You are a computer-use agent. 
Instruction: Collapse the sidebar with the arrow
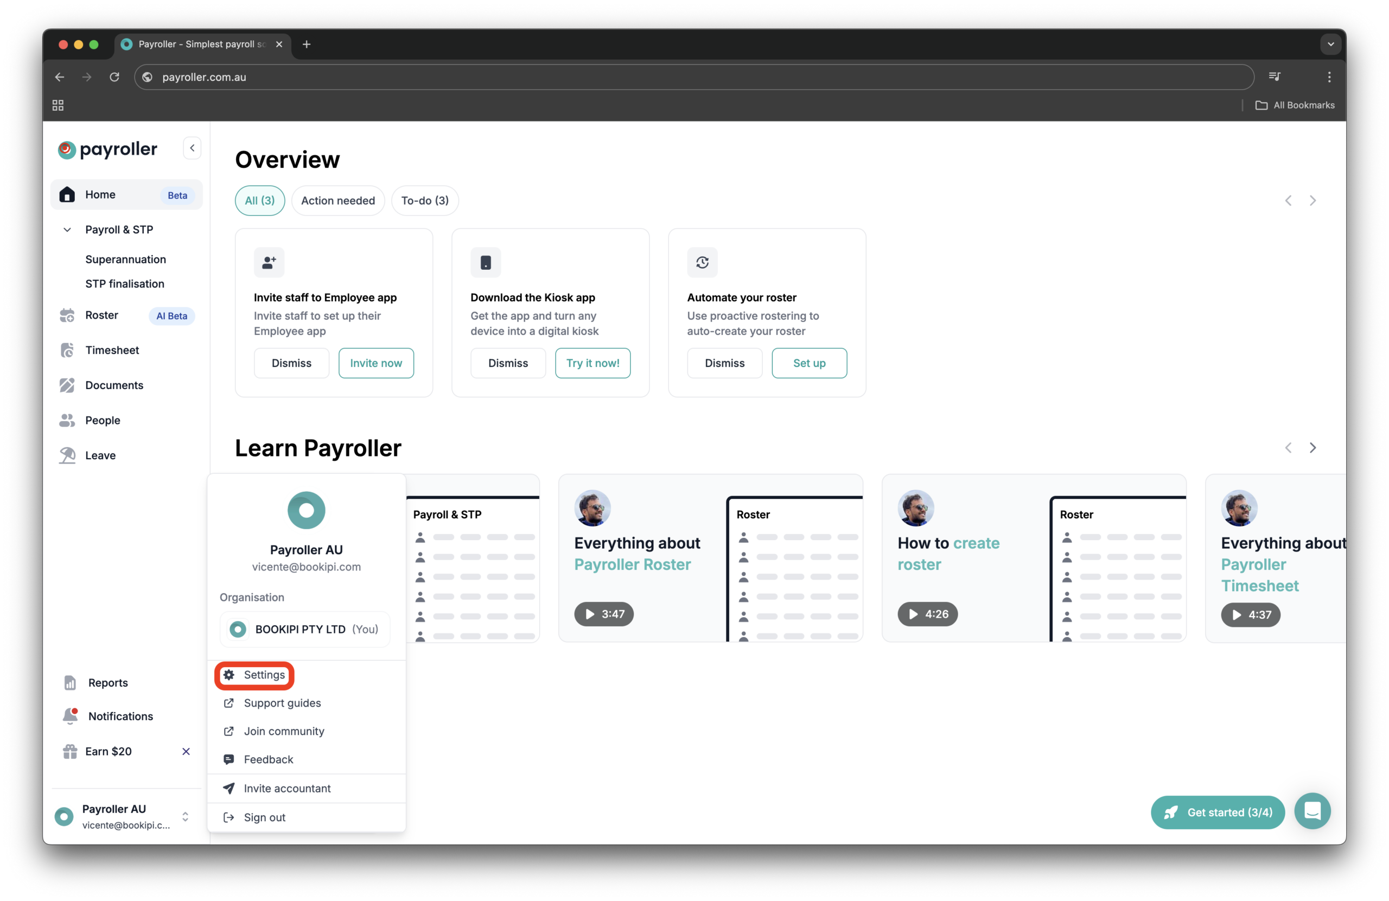pos(192,148)
